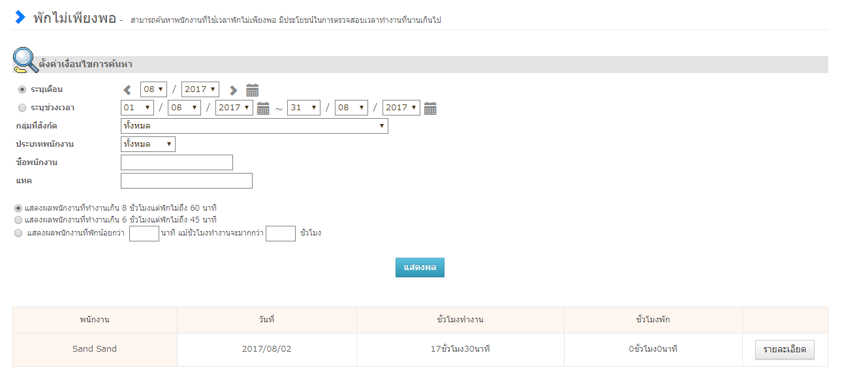Open calendar picker for range end date

pos(430,108)
